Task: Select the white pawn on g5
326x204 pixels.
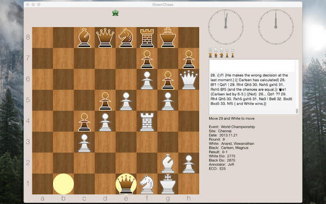Action: click(x=168, y=101)
